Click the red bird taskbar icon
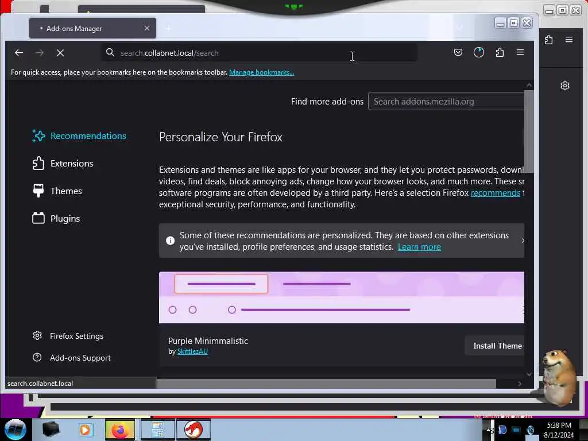 pos(193,430)
